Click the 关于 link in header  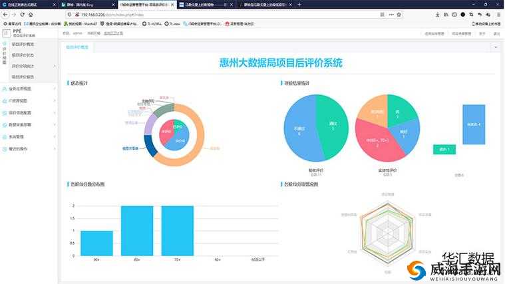[482, 33]
